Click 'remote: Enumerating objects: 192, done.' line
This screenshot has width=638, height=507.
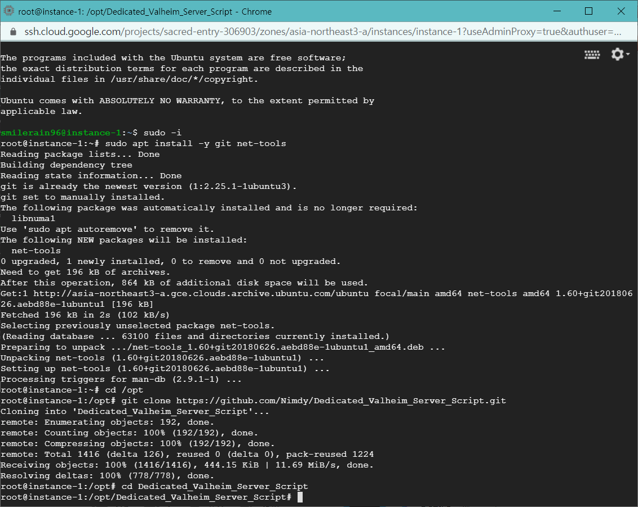tap(107, 422)
